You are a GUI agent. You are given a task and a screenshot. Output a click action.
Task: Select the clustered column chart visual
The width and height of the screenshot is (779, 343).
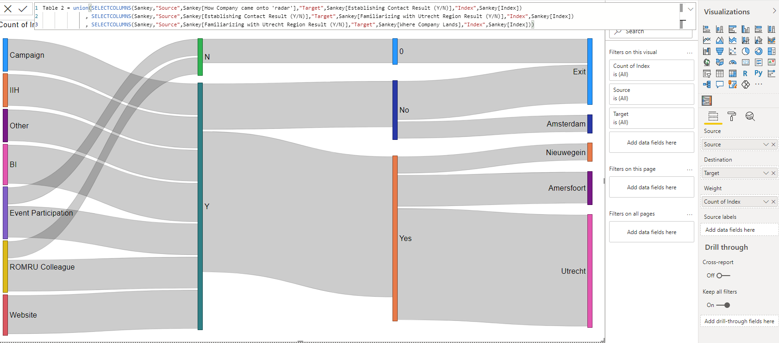746,29
